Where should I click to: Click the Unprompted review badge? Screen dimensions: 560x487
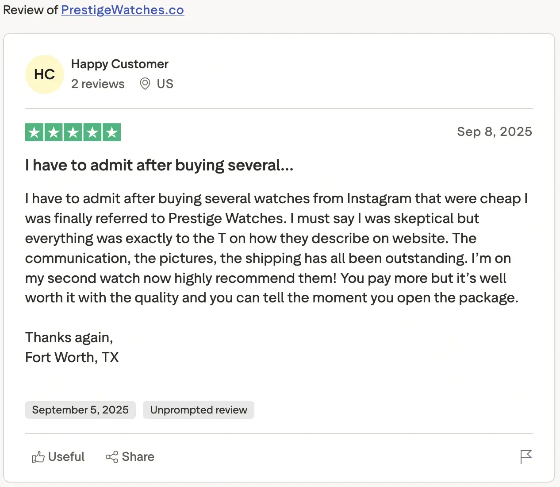199,410
